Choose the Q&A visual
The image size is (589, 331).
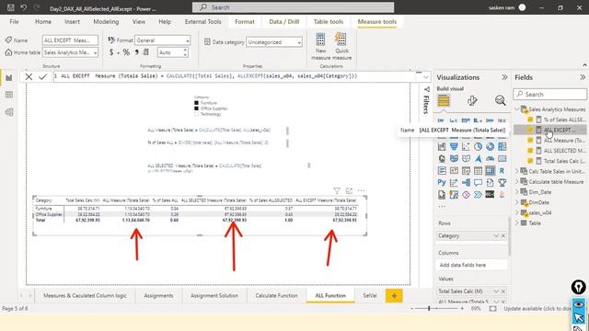click(478, 183)
